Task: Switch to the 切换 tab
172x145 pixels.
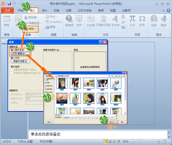Action: pyautogui.click(x=56, y=11)
